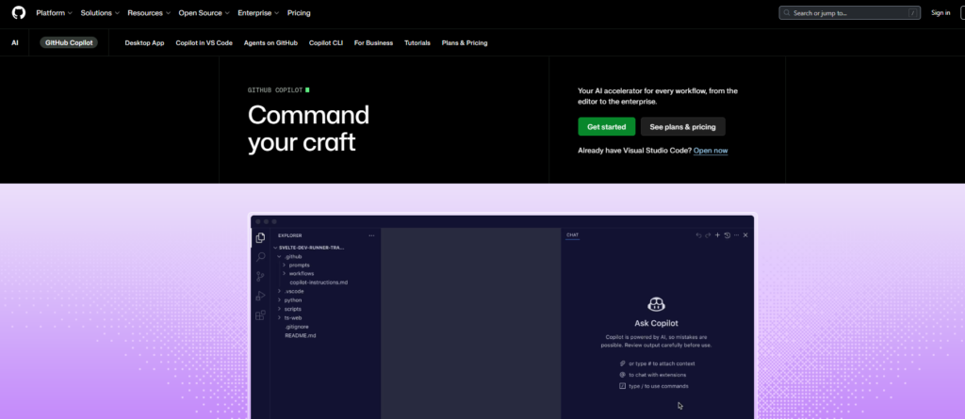Click the redo arrow in Chat panel
Viewport: 965px width, 419px height.
pos(708,235)
